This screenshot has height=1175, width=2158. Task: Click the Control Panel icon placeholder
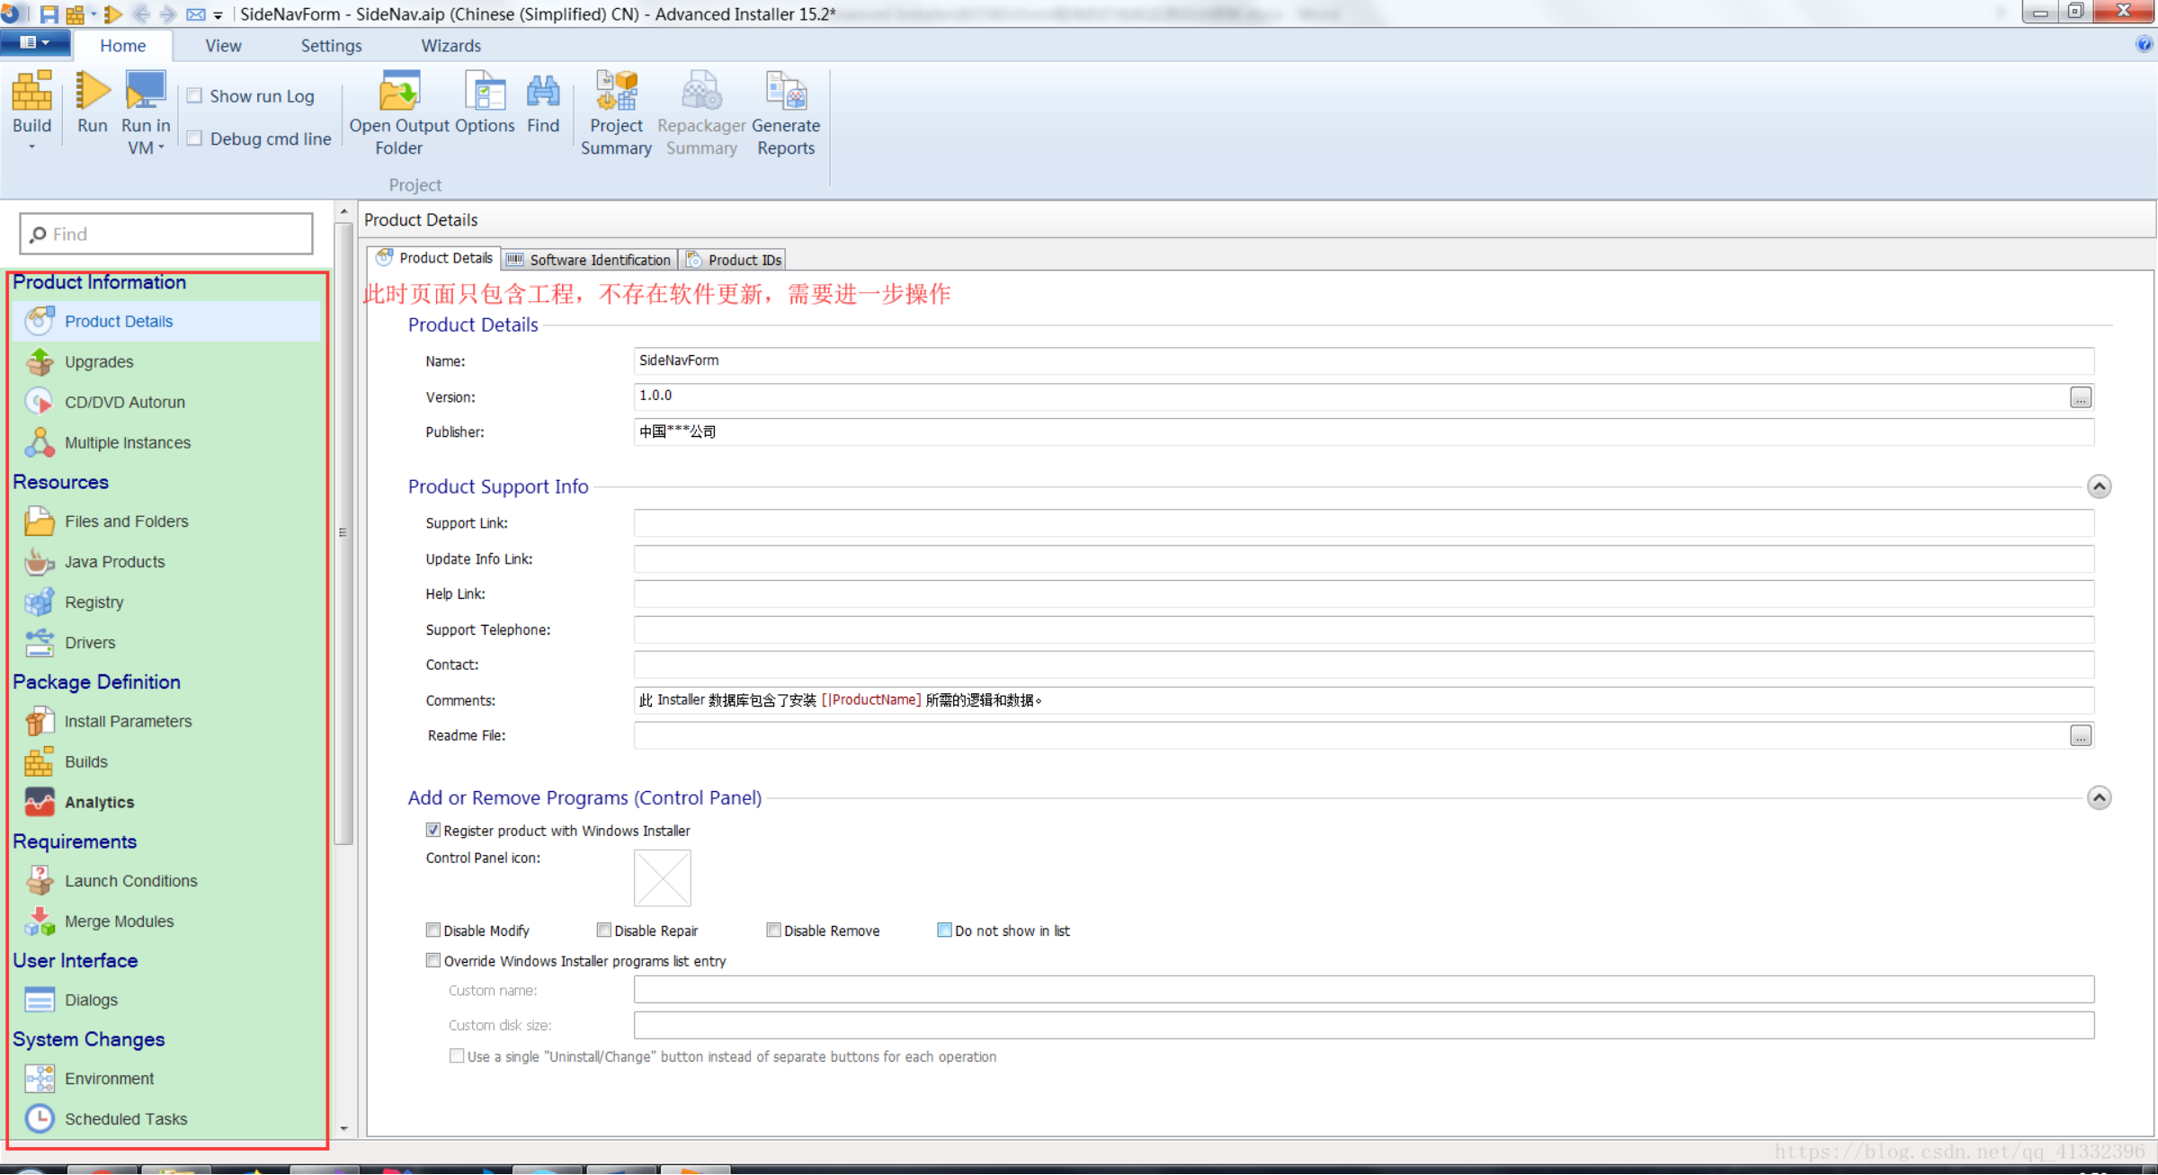662,878
